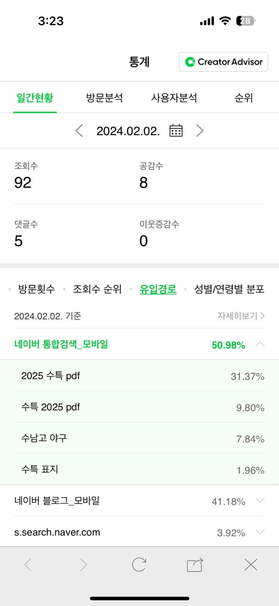Tap the share icon in bottom bar
Viewport: 279px width, 606px height.
pos(195,565)
